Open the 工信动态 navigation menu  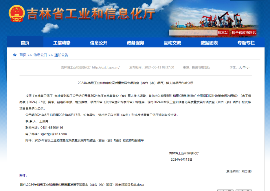(x=62, y=43)
